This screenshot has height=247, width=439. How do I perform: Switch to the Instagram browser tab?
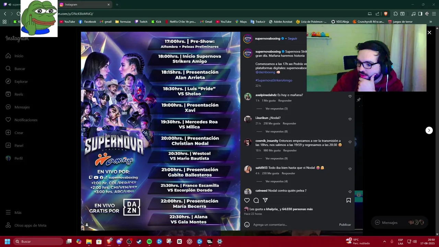coord(84,4)
